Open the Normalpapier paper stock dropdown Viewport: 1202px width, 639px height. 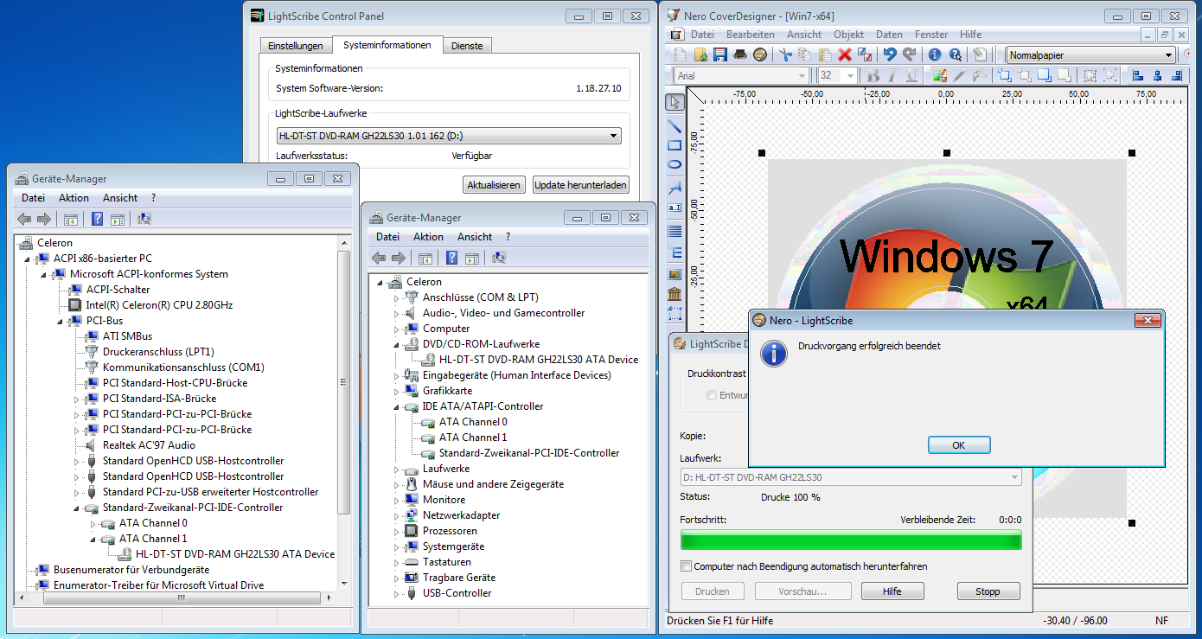tap(1168, 55)
